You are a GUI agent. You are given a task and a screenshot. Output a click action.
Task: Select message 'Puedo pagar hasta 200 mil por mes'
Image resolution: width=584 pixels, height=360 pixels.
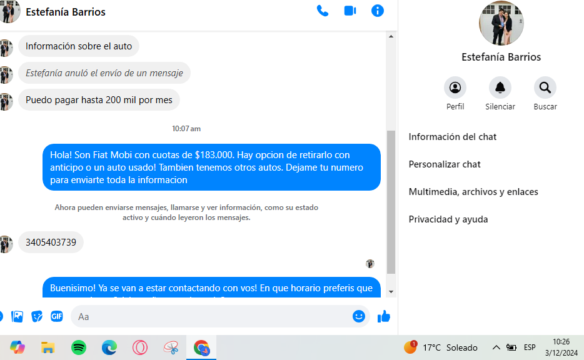point(99,100)
